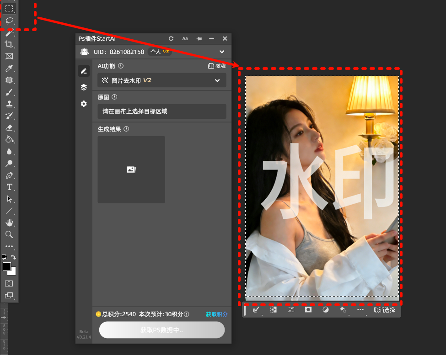This screenshot has height=355, width=446.
Task: Swap foreground and background colors
Action: pos(14,257)
